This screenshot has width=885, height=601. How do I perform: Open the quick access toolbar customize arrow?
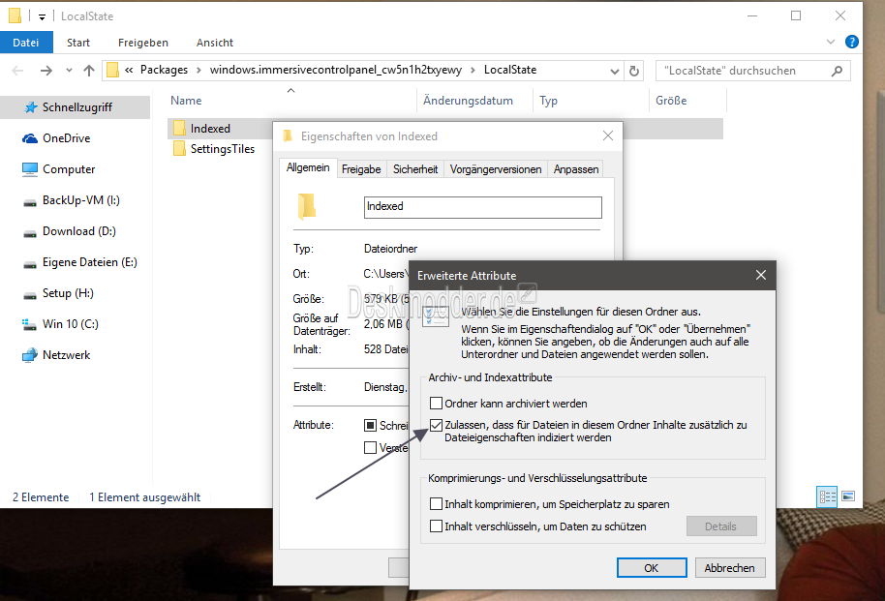point(42,16)
